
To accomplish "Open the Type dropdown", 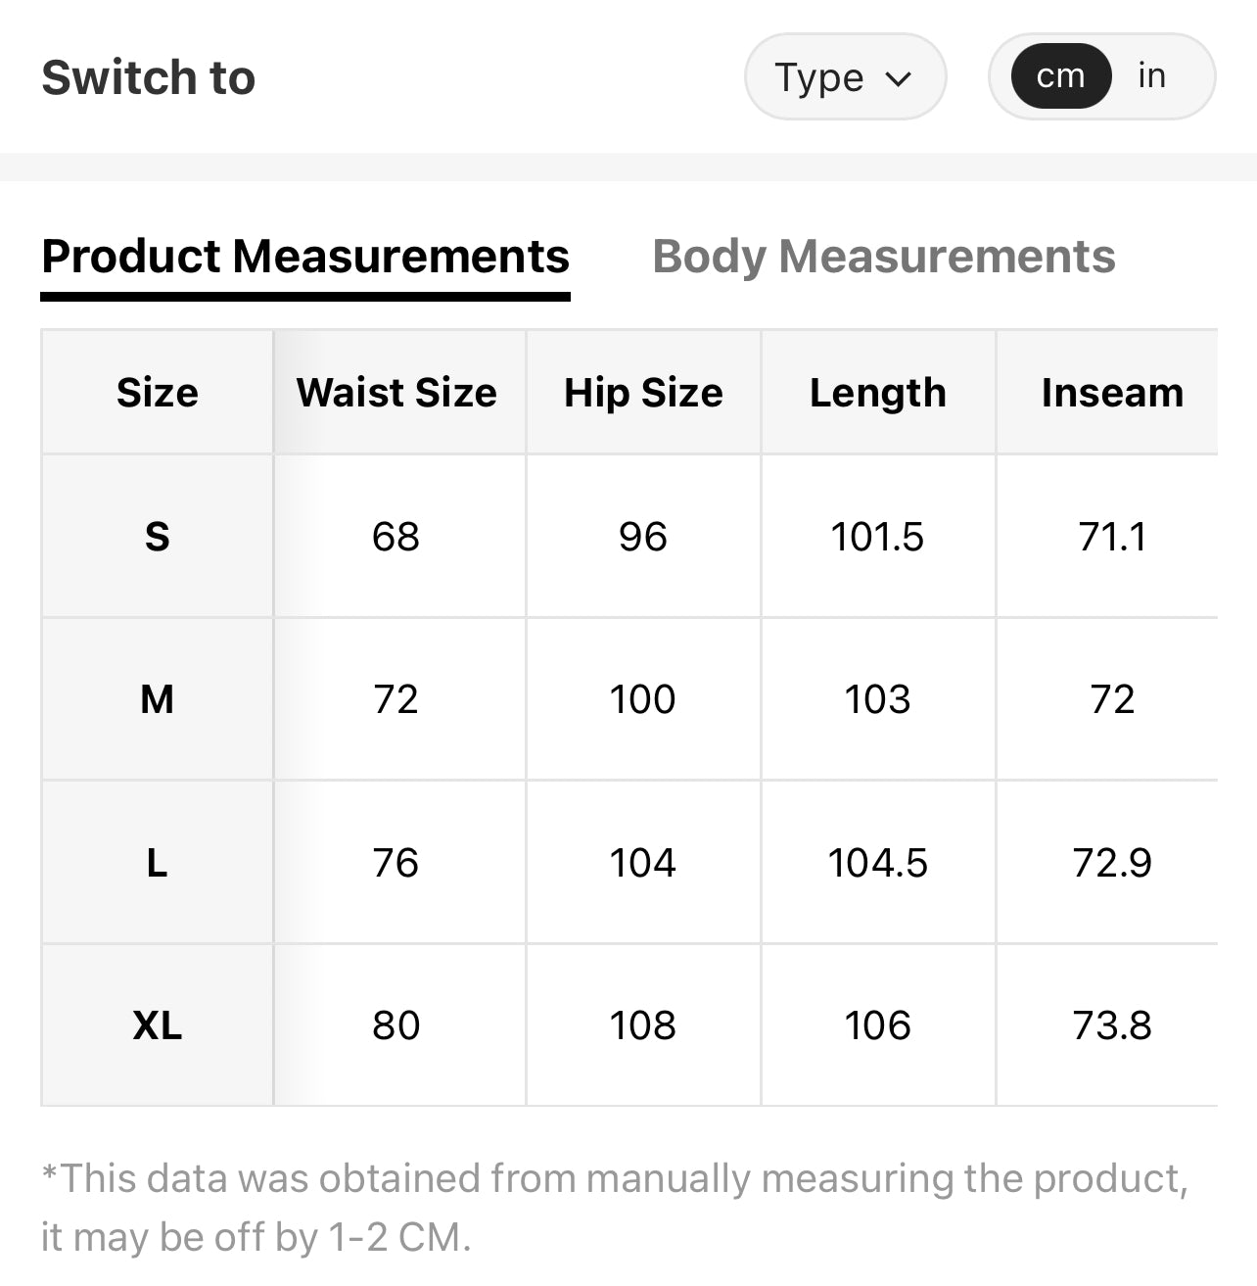I will (x=845, y=76).
